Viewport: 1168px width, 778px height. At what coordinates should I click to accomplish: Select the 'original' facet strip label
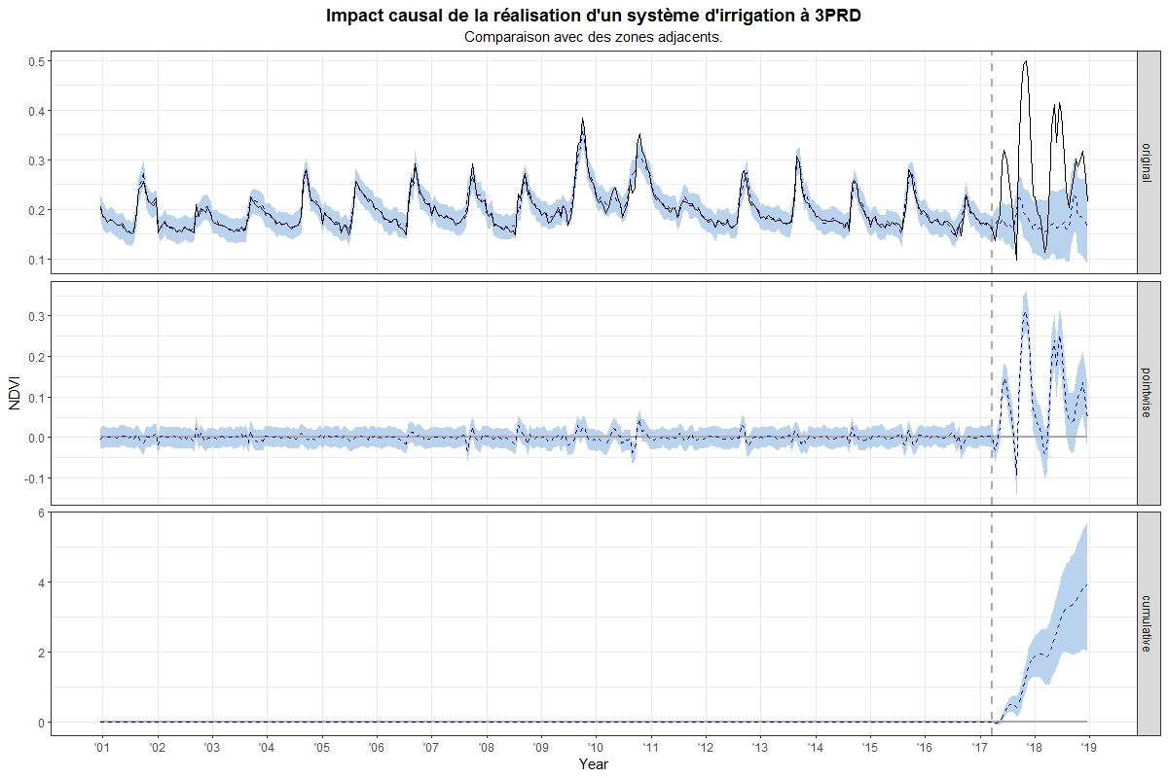pos(1148,160)
